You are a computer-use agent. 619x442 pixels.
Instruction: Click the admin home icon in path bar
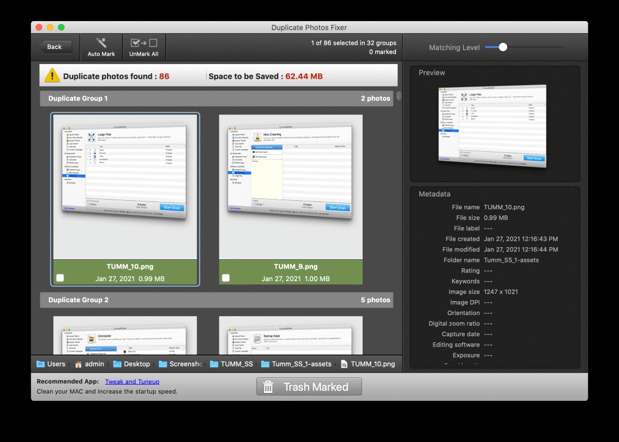coord(79,364)
